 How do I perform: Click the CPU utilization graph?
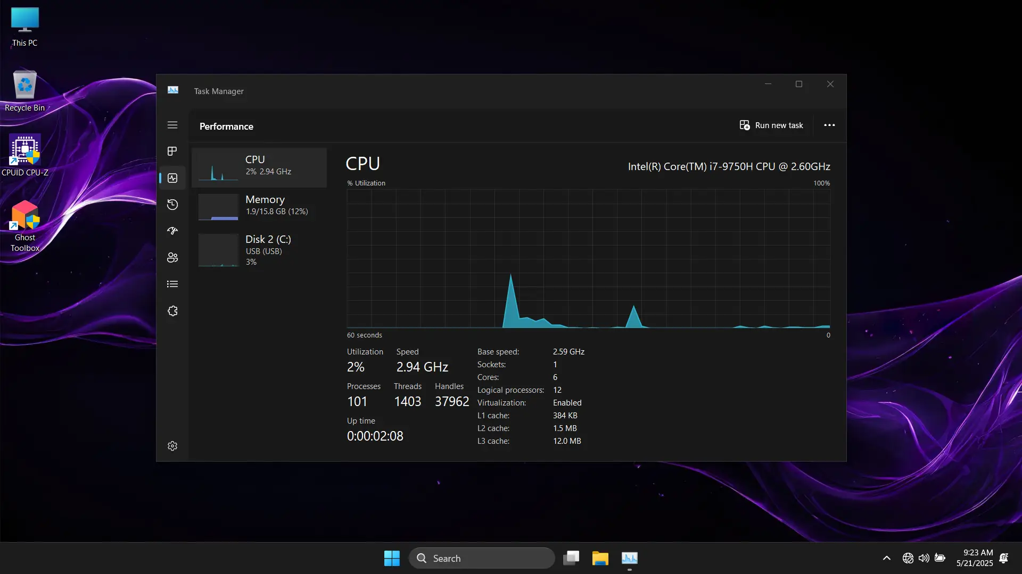point(588,258)
